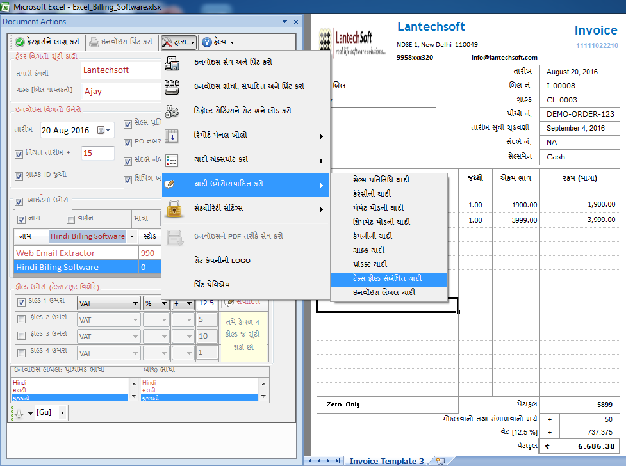Click the padlock security settings icon

pyautogui.click(x=174, y=209)
